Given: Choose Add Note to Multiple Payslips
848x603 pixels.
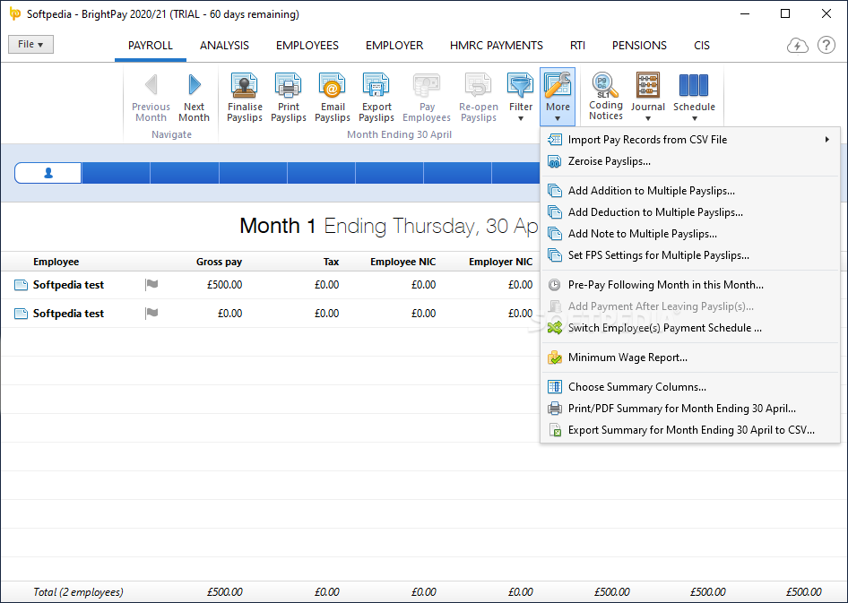Looking at the screenshot, I should tap(690, 234).
